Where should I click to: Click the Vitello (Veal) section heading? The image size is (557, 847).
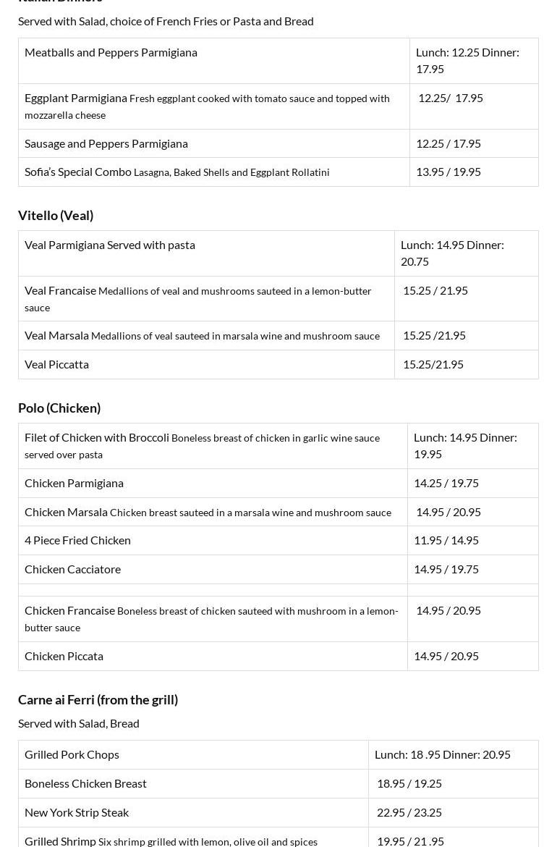tap(56, 215)
